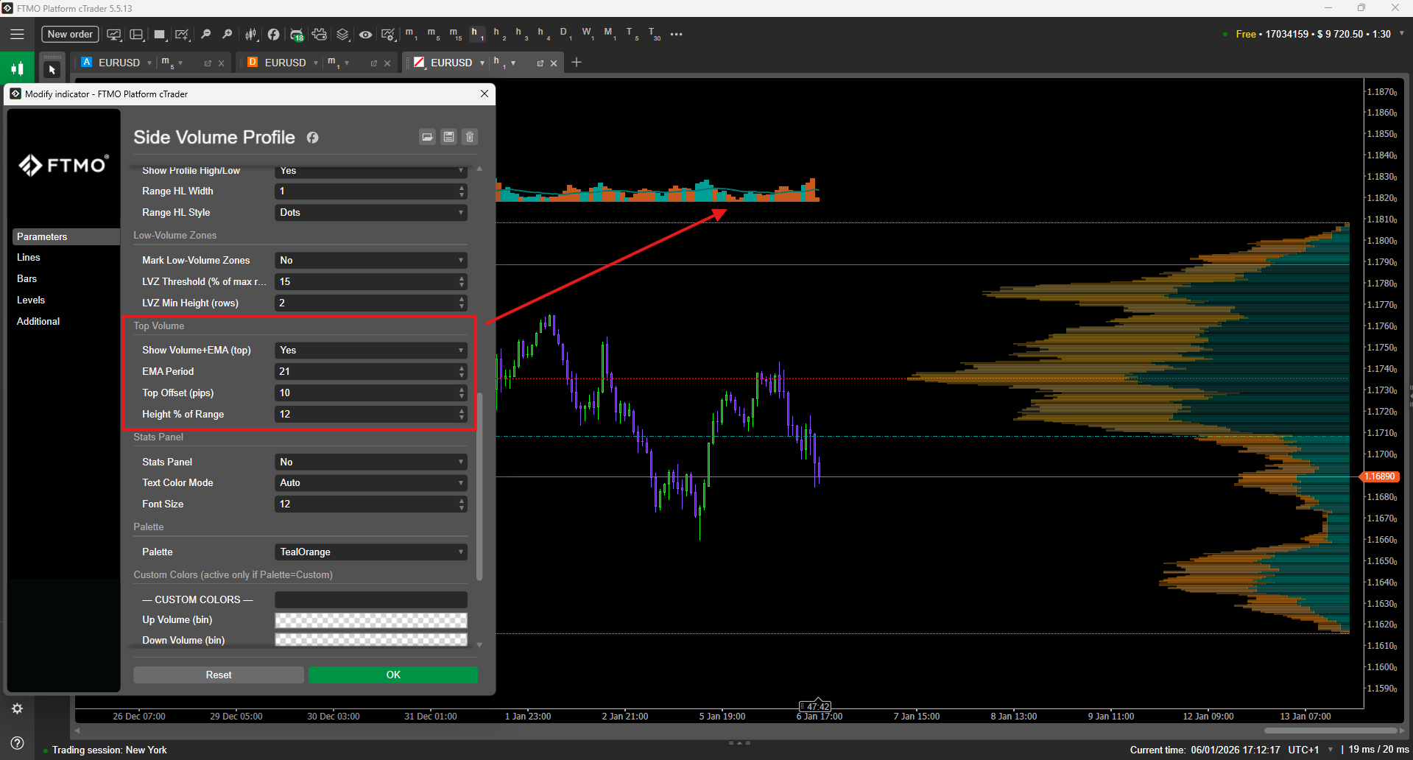1413x760 pixels.
Task: Open the Range HL Style Dots dropdown
Action: [x=370, y=213]
